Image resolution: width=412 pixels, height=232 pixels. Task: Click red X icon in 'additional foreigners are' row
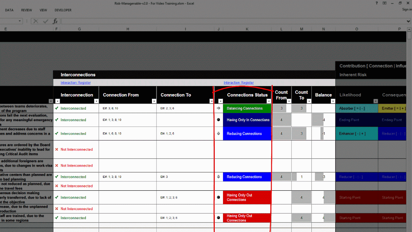[57, 166]
